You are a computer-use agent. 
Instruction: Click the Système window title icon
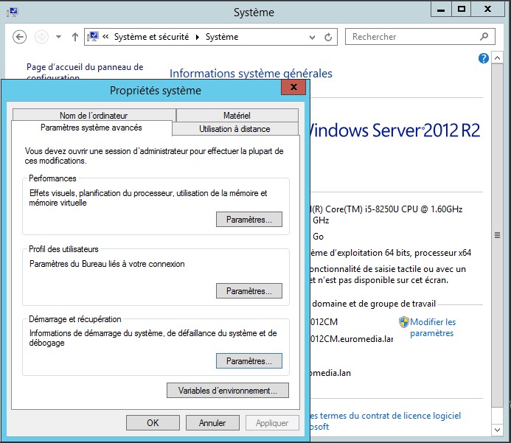coord(13,13)
